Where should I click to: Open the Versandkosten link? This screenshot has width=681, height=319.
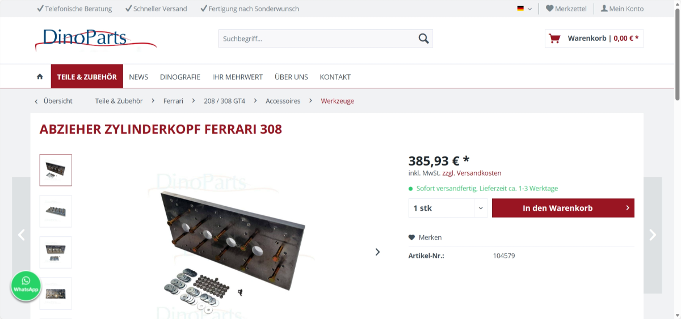coord(479,173)
